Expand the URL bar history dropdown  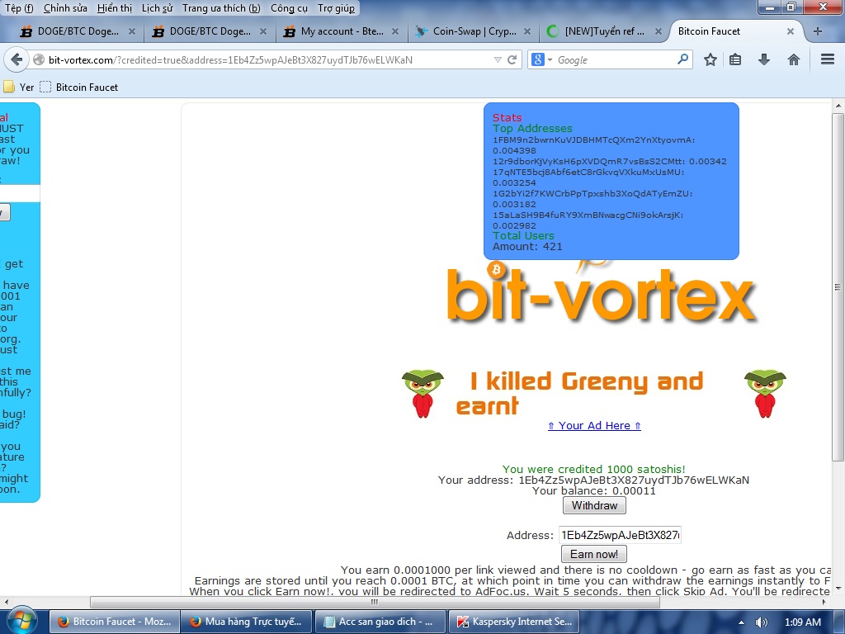(x=498, y=59)
